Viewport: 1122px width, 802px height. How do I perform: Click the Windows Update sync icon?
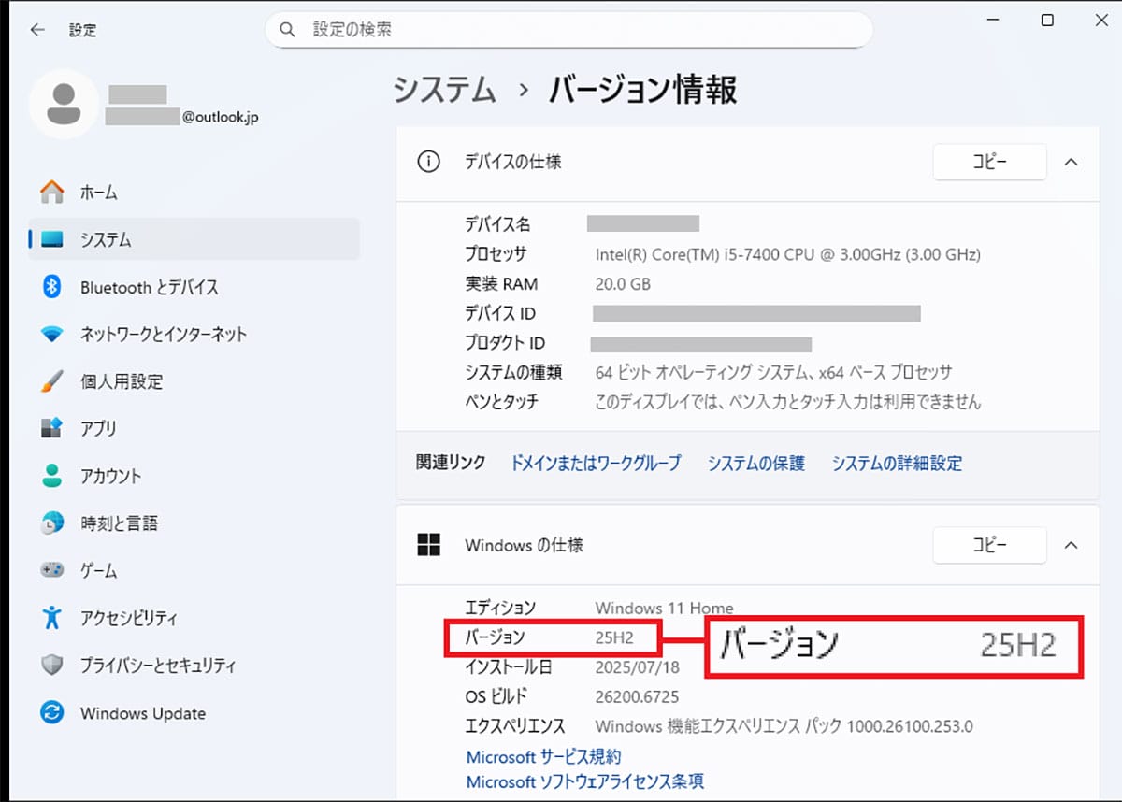52,713
